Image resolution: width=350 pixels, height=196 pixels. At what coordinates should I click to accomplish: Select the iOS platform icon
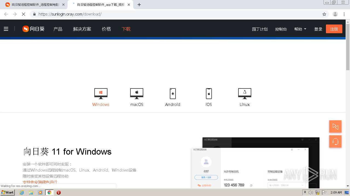209,94
